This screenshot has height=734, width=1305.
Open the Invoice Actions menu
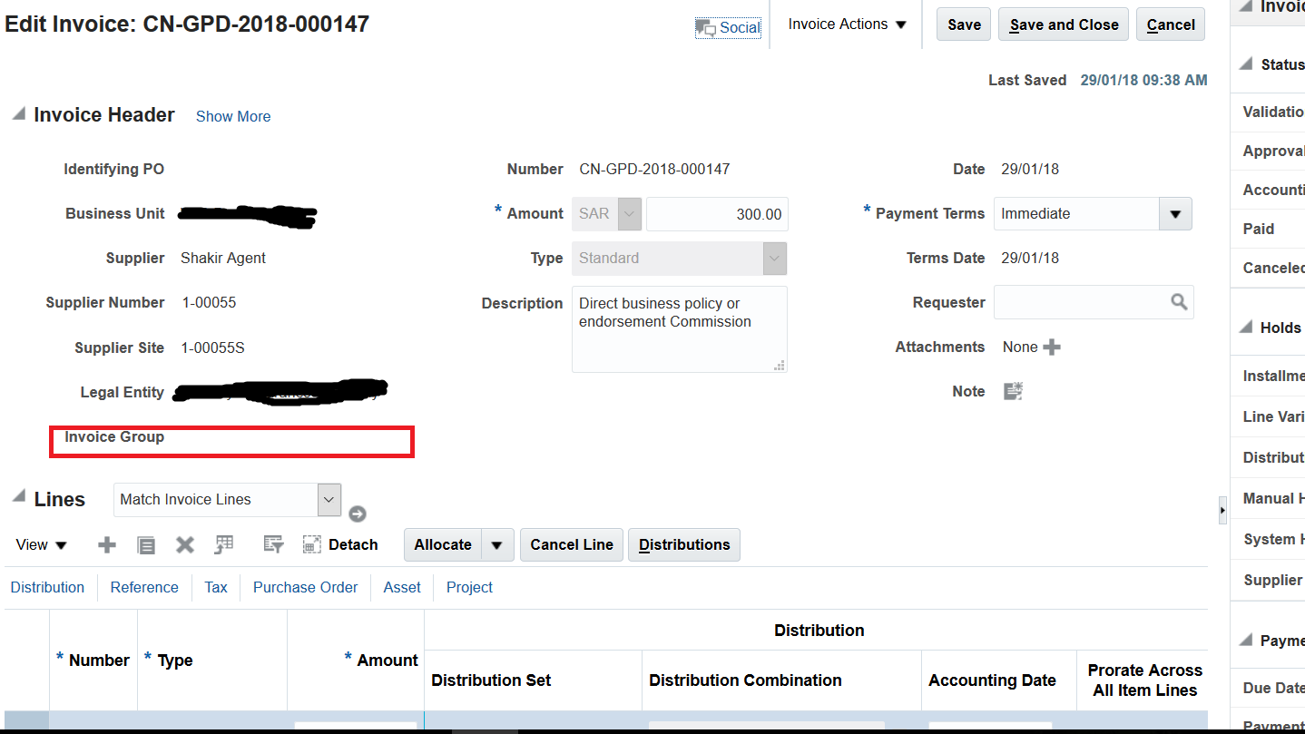coord(846,24)
